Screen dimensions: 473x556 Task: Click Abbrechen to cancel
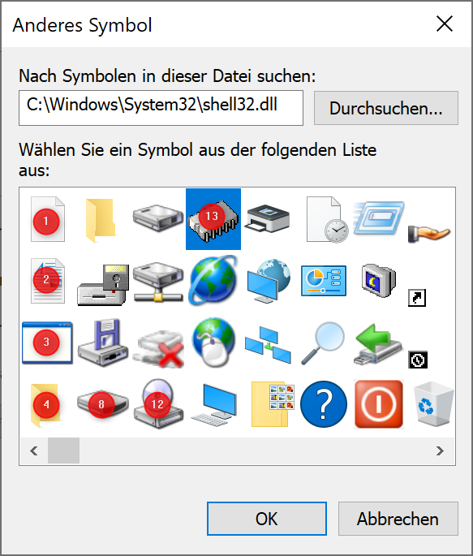coord(398,519)
